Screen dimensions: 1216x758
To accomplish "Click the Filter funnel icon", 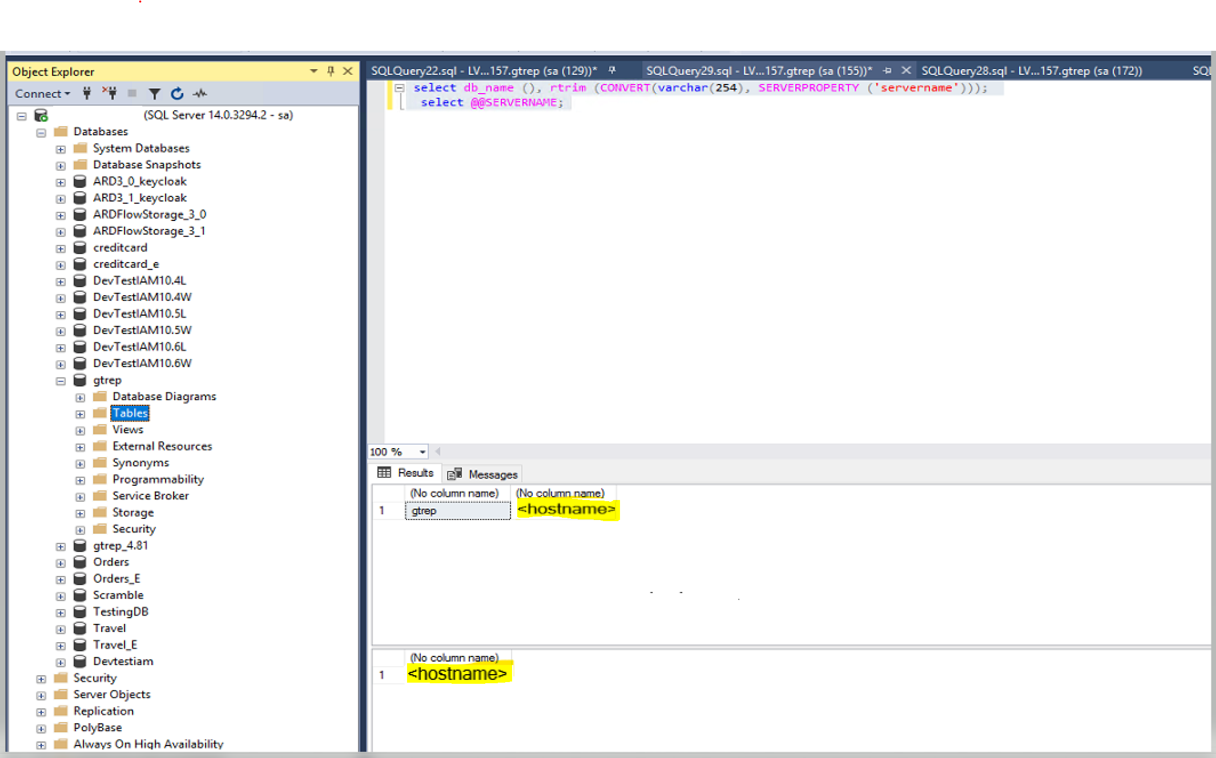I will [154, 94].
